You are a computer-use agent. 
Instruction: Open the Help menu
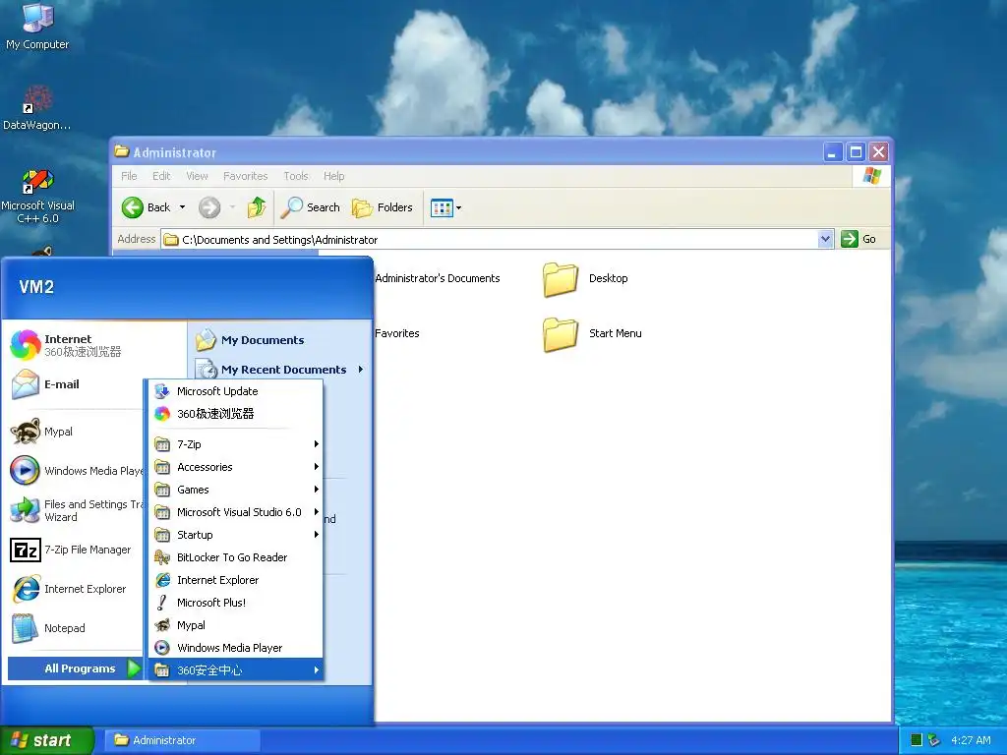[334, 176]
